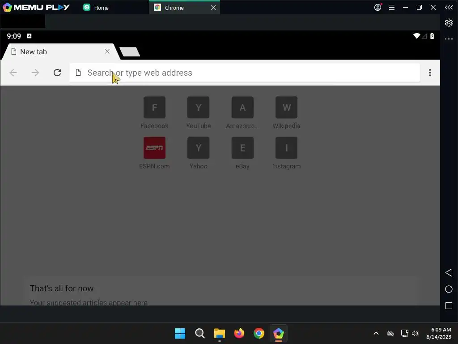Click 'Your suggested articles appear here' text
458x344 pixels.
click(89, 302)
